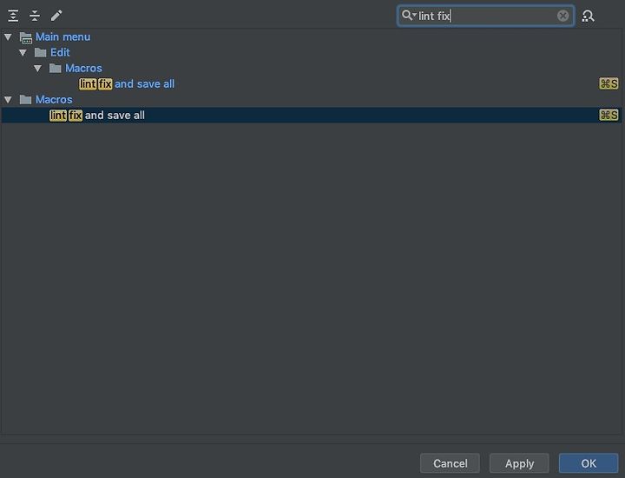Click the Find Actions by Shortcut icon
625x478 pixels.
point(588,16)
